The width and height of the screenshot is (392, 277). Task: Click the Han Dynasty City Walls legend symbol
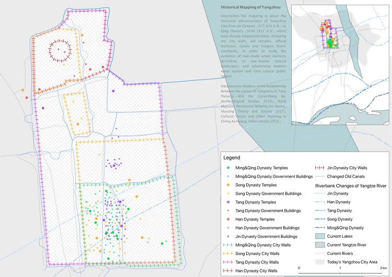[229, 270]
